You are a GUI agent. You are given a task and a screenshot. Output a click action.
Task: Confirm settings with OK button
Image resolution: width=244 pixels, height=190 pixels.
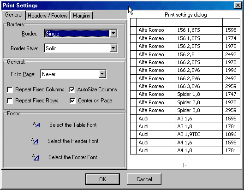coord(102,179)
